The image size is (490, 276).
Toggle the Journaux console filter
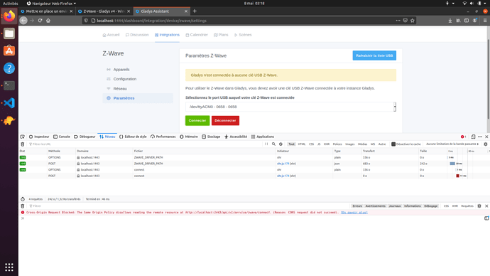click(x=395, y=206)
